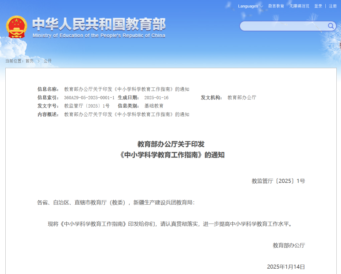Click the national emblem logo
The width and height of the screenshot is (341, 274).
16,25
